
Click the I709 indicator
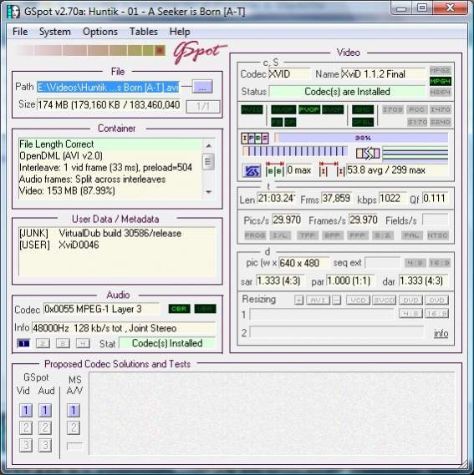click(x=392, y=109)
